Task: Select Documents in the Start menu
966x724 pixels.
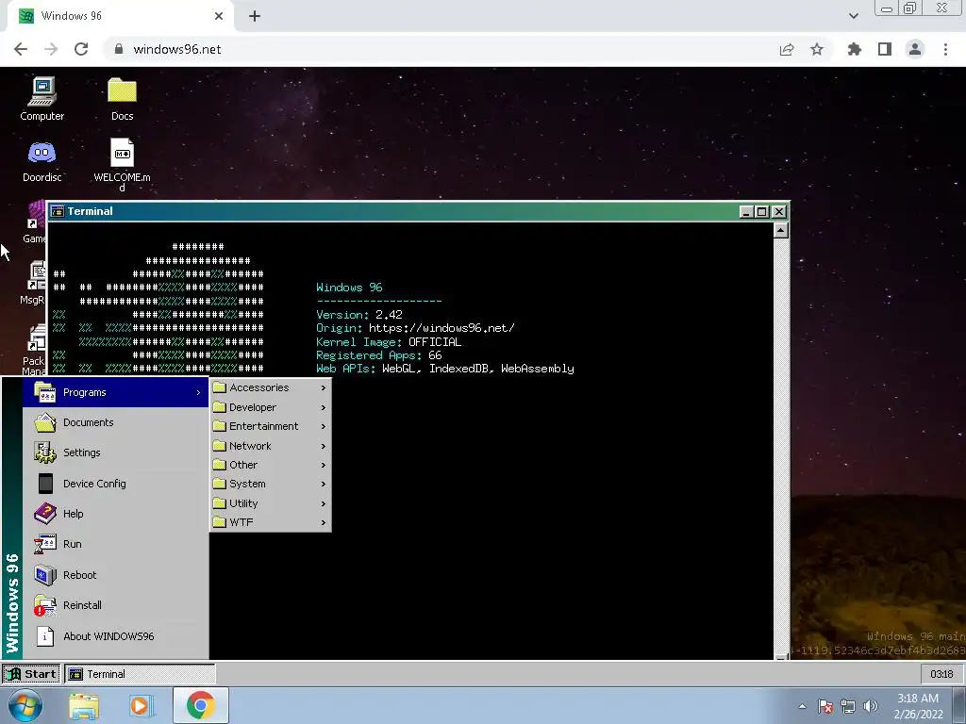Action: (115, 422)
